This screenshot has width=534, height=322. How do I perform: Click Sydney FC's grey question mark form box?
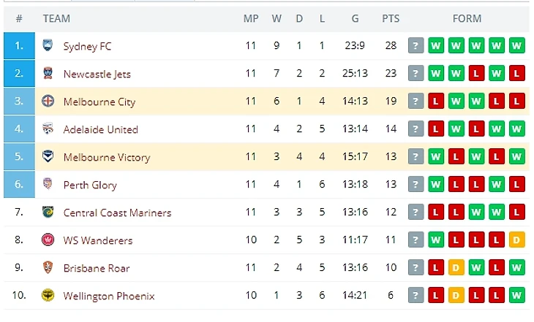tap(416, 46)
